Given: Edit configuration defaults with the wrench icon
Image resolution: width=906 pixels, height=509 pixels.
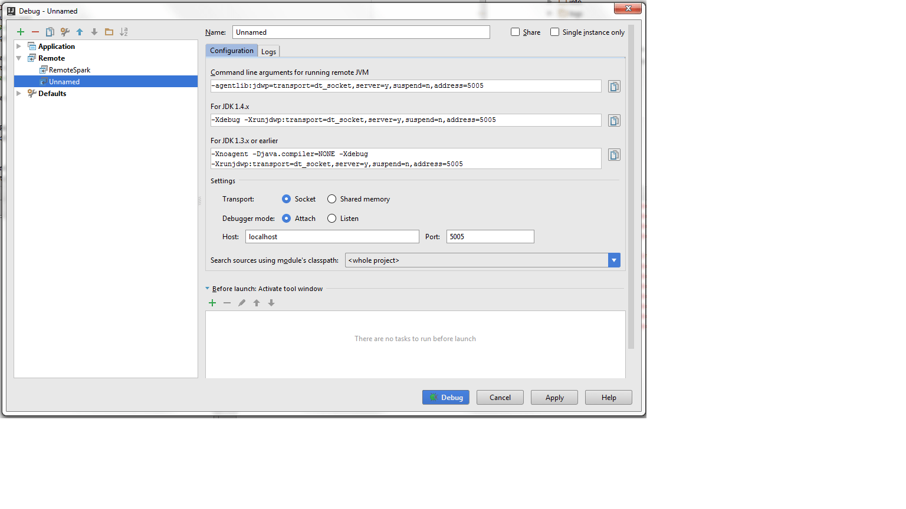Looking at the screenshot, I should [65, 32].
